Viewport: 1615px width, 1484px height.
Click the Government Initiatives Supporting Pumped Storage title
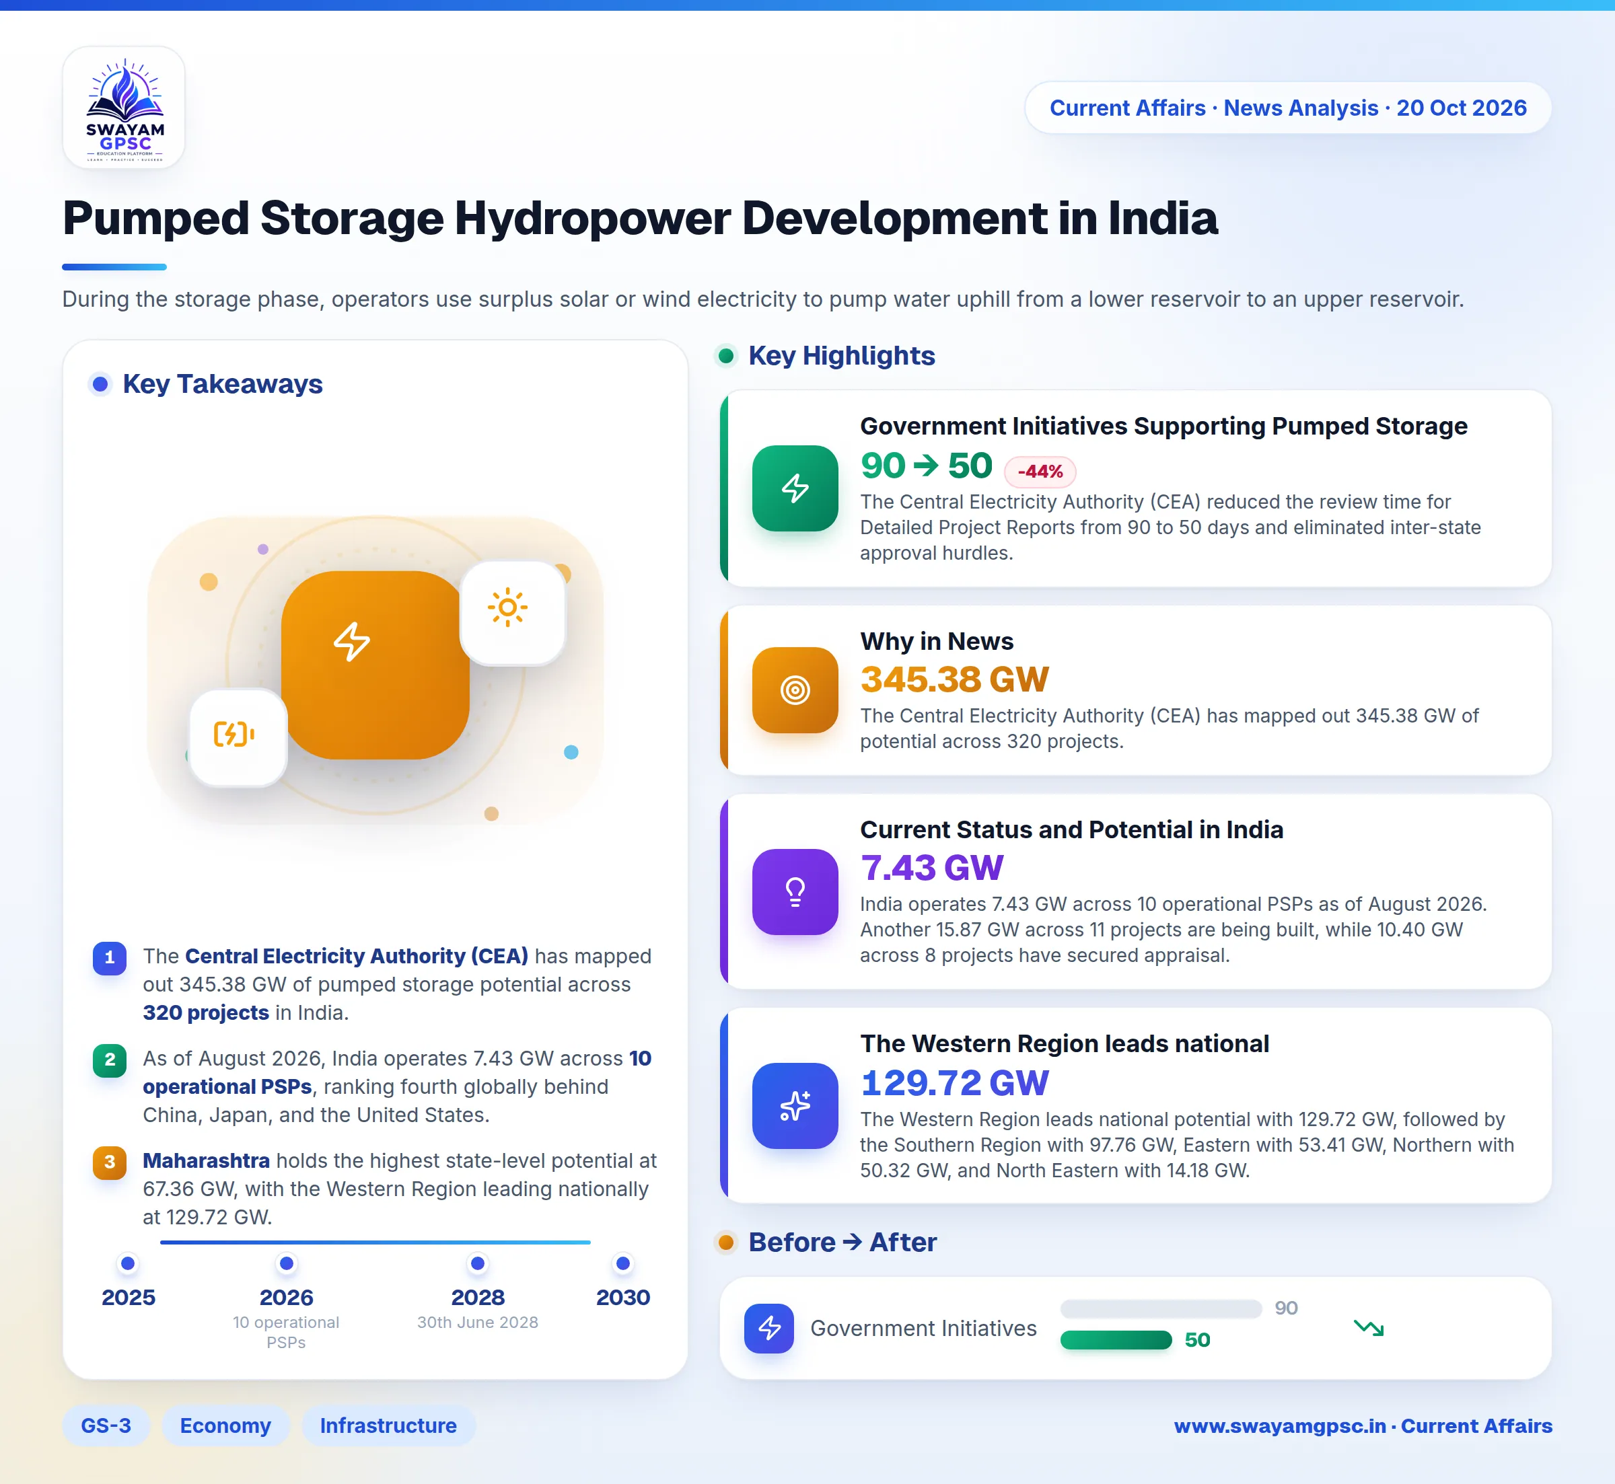pyautogui.click(x=1163, y=426)
